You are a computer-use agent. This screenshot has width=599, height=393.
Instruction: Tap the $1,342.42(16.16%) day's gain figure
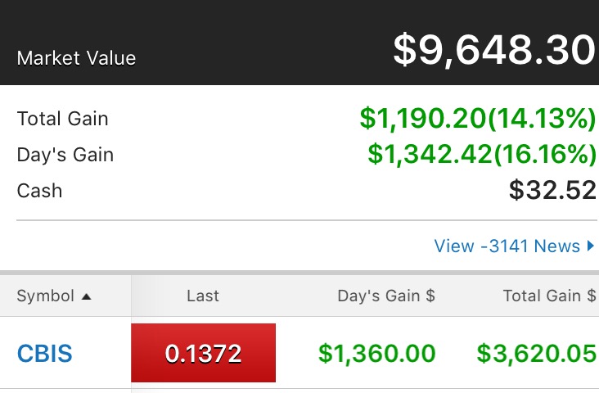point(482,155)
